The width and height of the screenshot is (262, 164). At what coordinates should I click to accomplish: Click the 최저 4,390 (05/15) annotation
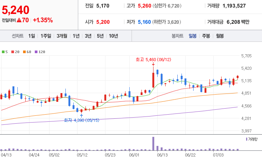(x=82, y=120)
